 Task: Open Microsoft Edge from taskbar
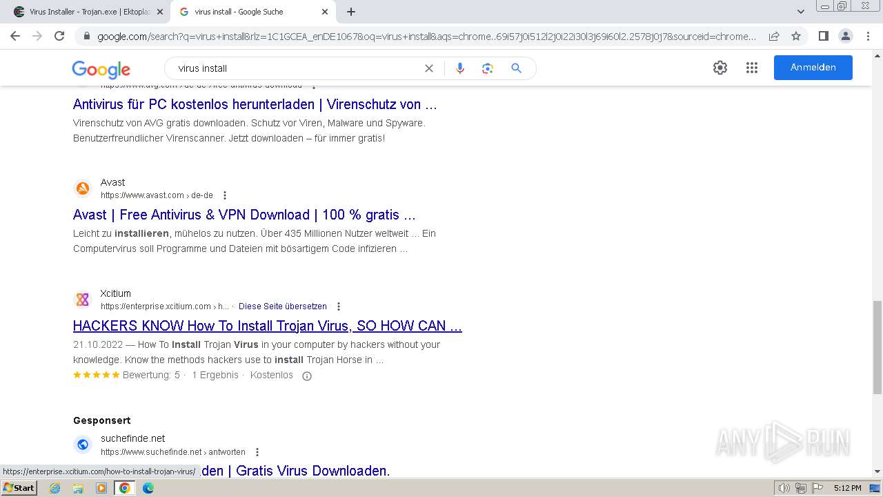click(148, 488)
